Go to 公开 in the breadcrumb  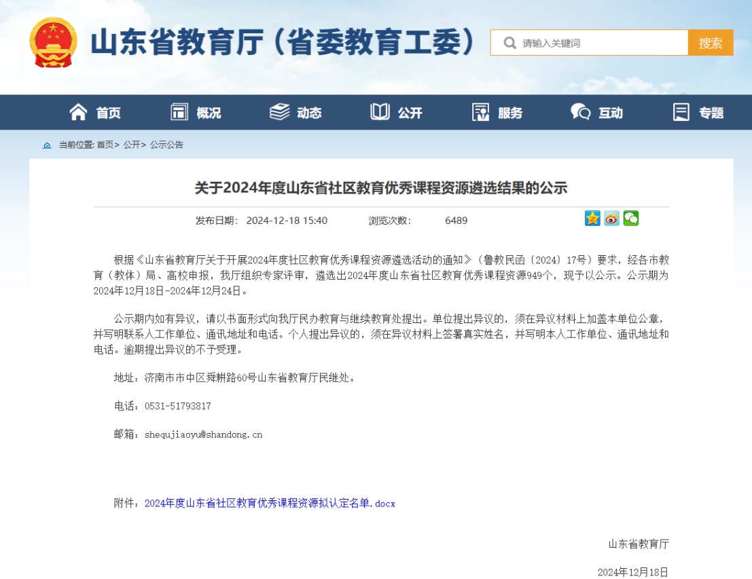(131, 145)
